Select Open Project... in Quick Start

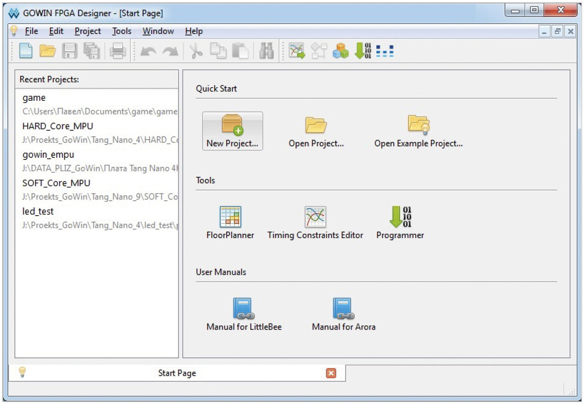316,131
